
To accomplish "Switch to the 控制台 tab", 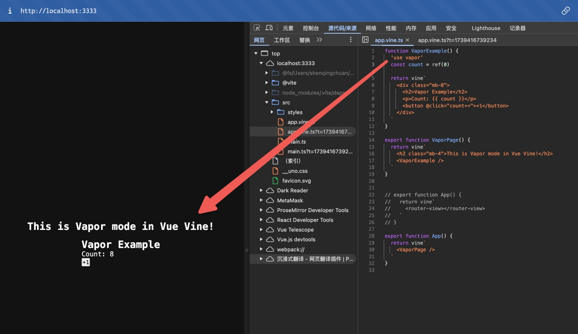I will (x=311, y=28).
